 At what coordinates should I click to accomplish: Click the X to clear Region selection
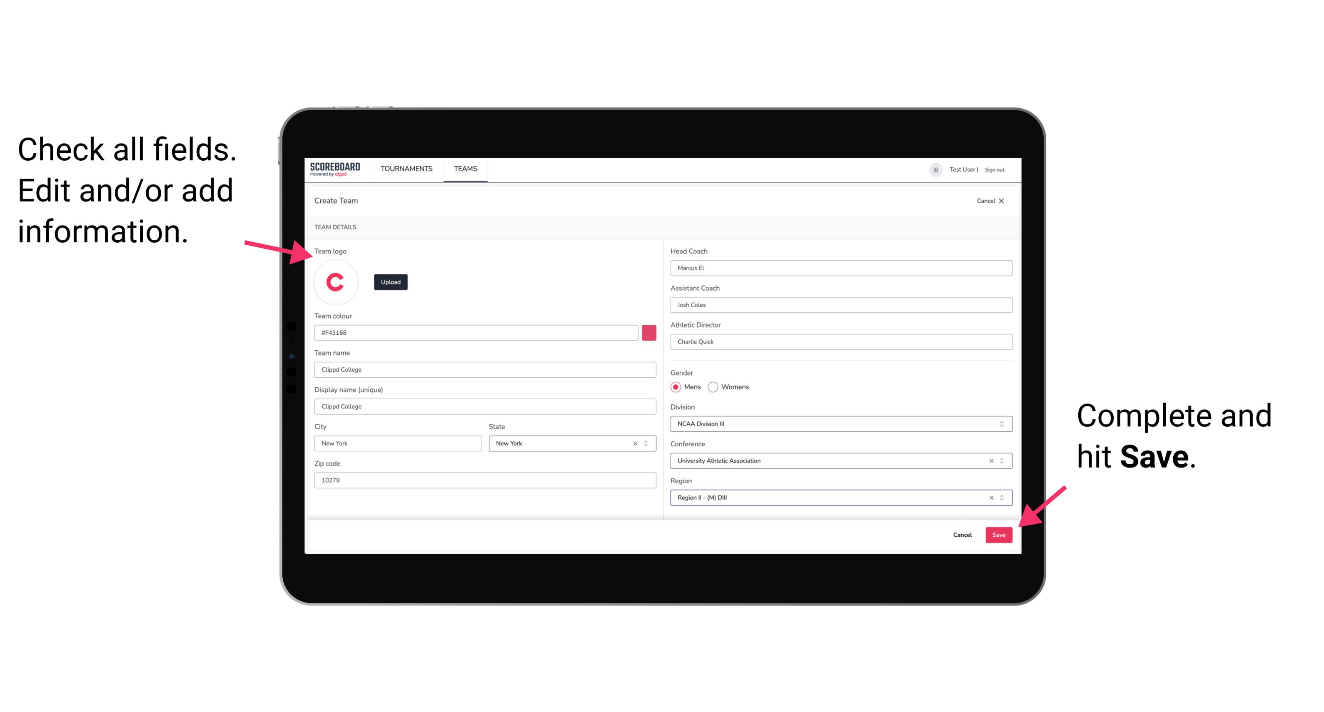pyautogui.click(x=989, y=497)
